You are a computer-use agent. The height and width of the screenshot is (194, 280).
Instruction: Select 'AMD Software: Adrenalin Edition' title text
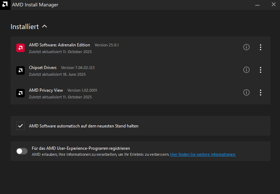(59, 45)
